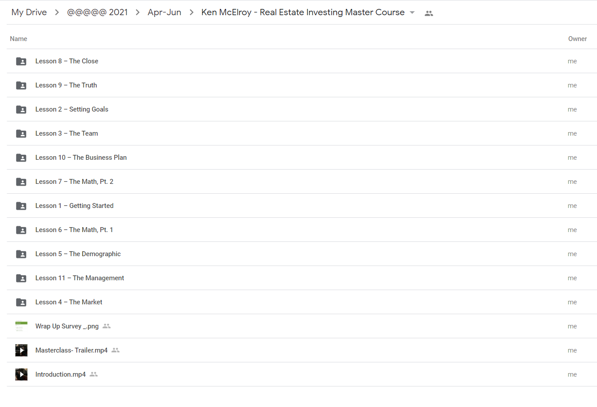The height and width of the screenshot is (407, 597).
Task: Click the Lesson 11 – The Management folder icon
Action: click(x=21, y=278)
